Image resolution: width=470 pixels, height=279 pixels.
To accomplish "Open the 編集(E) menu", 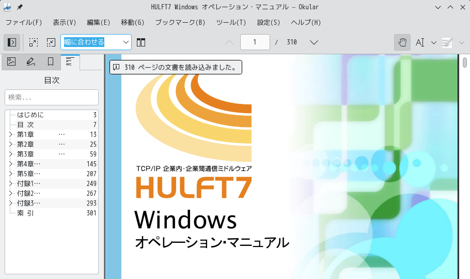I will (98, 23).
